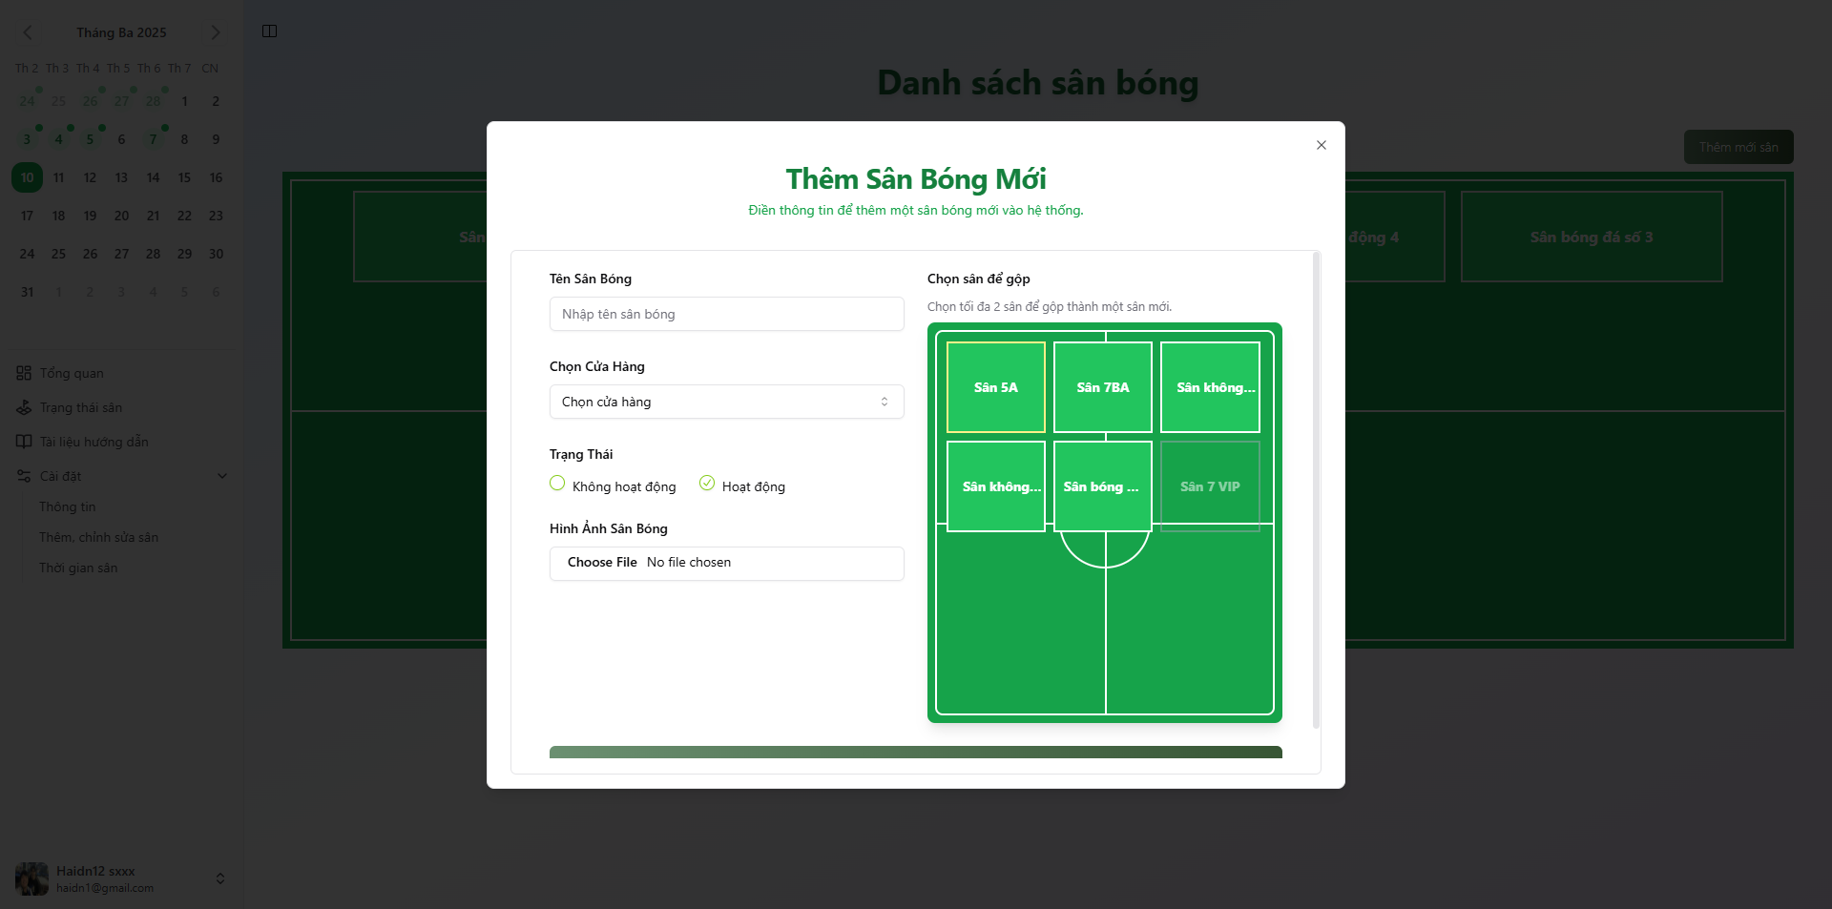Go to previous month in calendar

tap(28, 32)
